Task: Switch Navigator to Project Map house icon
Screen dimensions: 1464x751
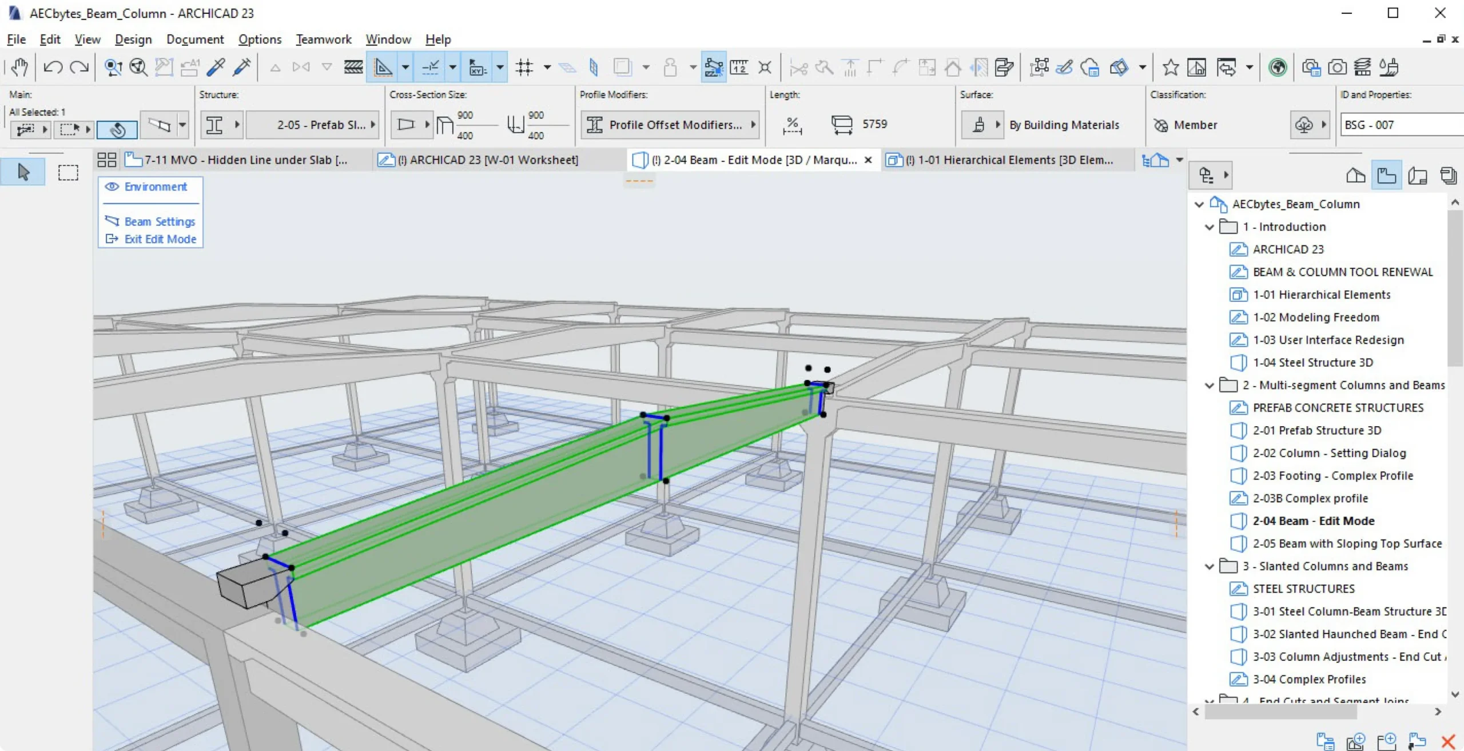Action: coord(1356,176)
